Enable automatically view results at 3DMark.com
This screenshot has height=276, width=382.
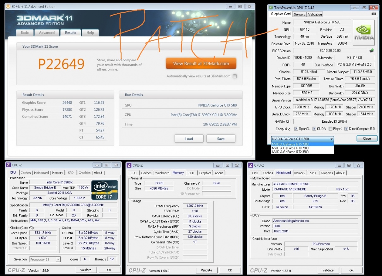(x=235, y=76)
